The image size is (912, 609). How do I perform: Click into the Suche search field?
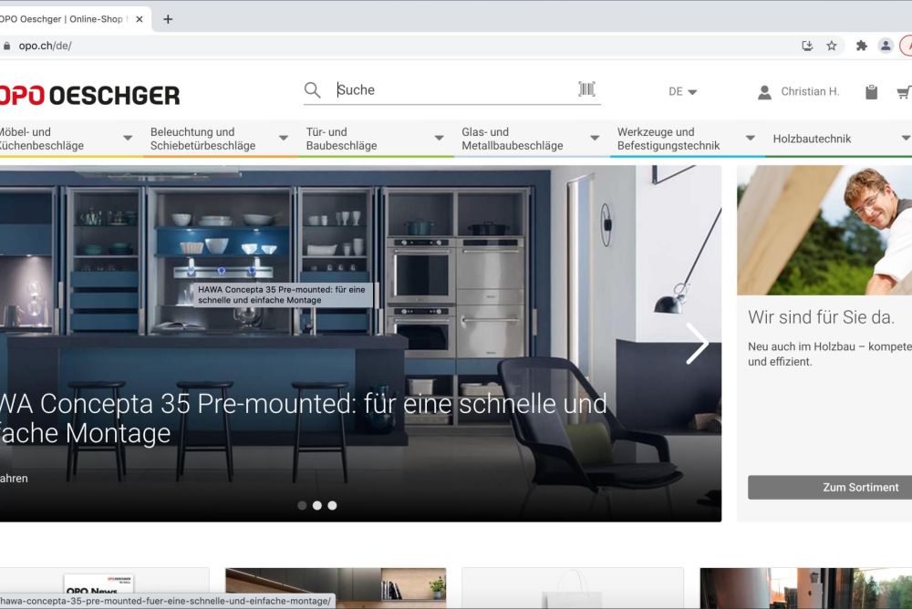coord(451,90)
